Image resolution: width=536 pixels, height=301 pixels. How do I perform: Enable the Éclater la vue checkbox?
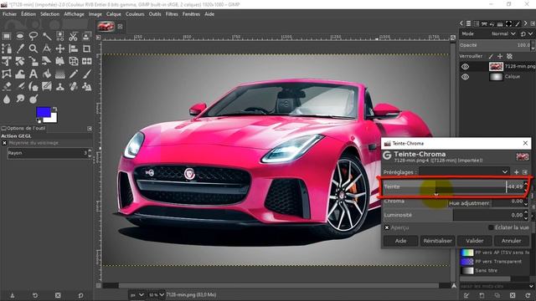pos(491,227)
